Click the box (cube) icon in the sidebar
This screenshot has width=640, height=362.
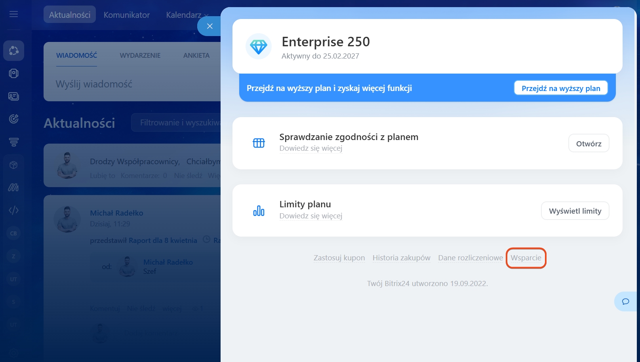[14, 165]
